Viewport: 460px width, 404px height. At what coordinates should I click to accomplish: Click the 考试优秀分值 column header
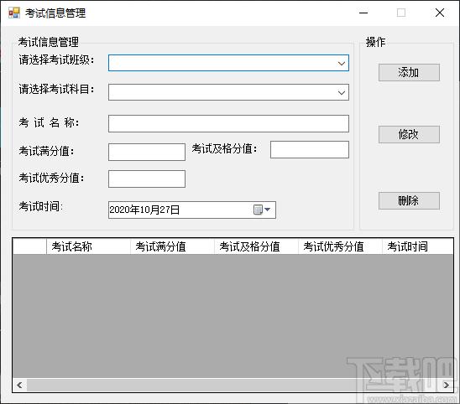coord(340,246)
